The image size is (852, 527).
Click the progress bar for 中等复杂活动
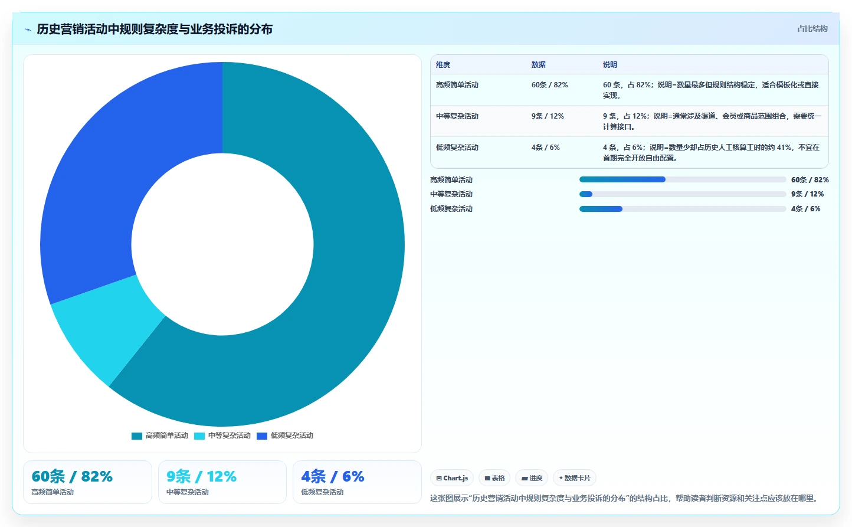[683, 194]
